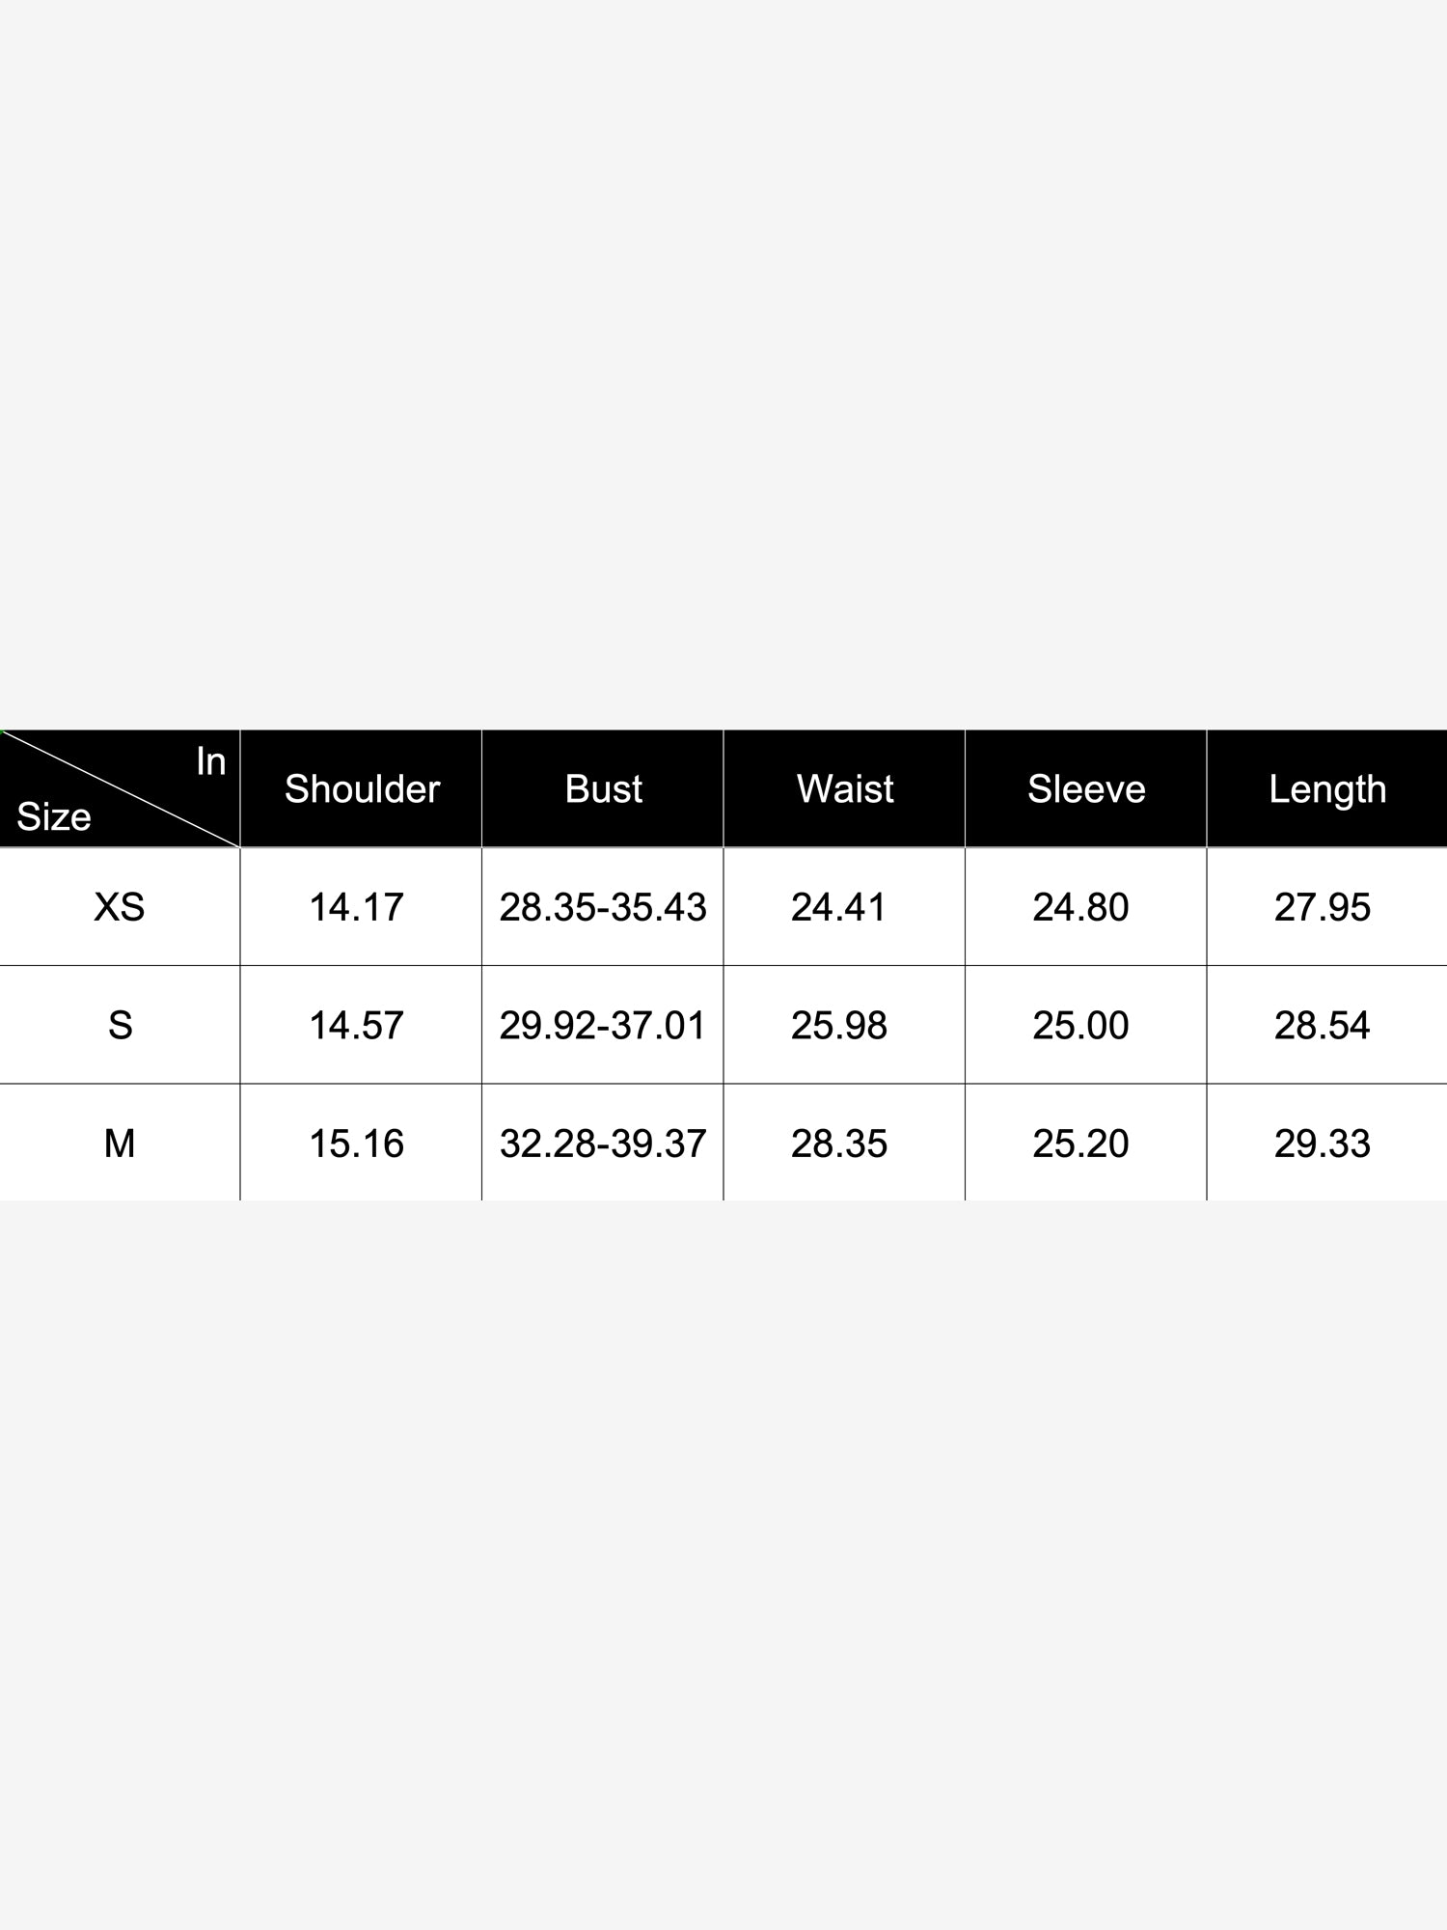1447x1930 pixels.
Task: Click the Length column header
Action: click(1327, 788)
